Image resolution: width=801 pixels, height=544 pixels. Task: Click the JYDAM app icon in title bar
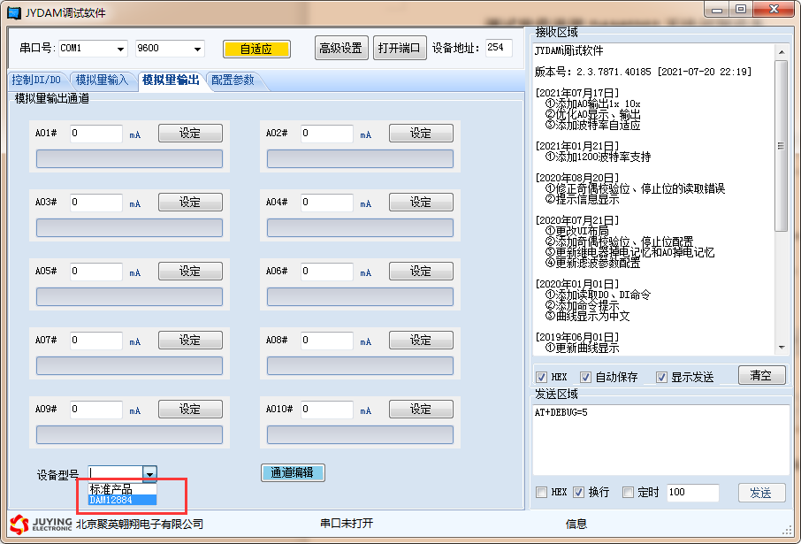coord(13,11)
